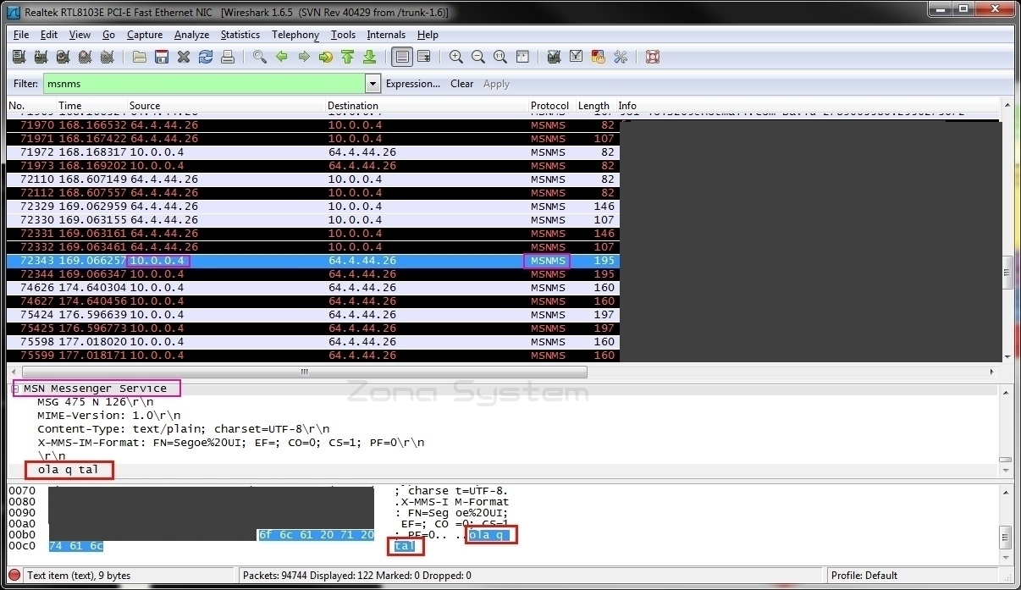The image size is (1021, 590).
Task: Select packet number 75424 row
Action: 313,315
